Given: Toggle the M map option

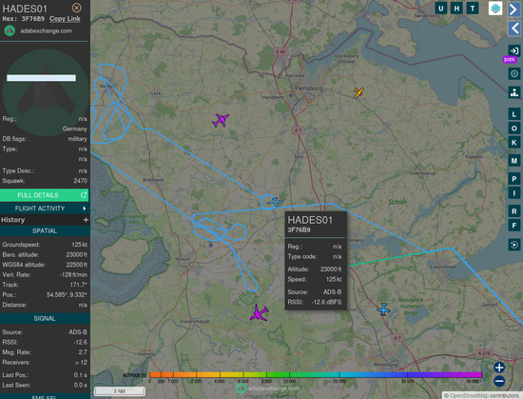Looking at the screenshot, I should click(x=514, y=161).
